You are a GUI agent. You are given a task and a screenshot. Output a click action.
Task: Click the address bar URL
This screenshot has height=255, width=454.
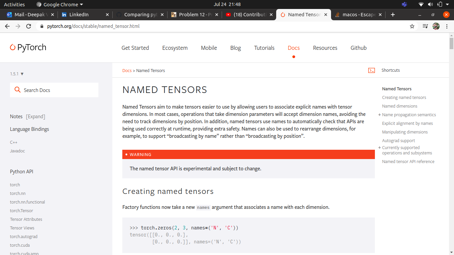[93, 26]
